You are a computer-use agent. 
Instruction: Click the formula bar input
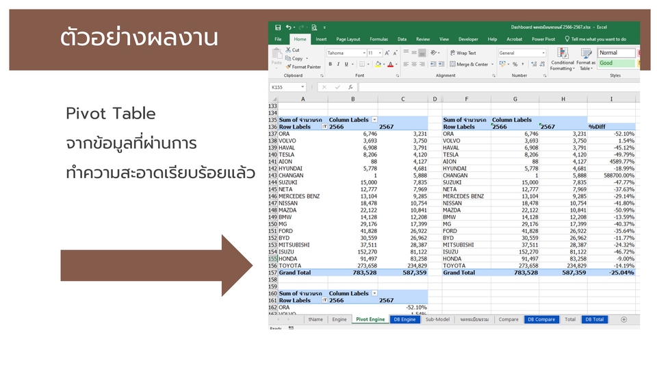tap(499, 87)
